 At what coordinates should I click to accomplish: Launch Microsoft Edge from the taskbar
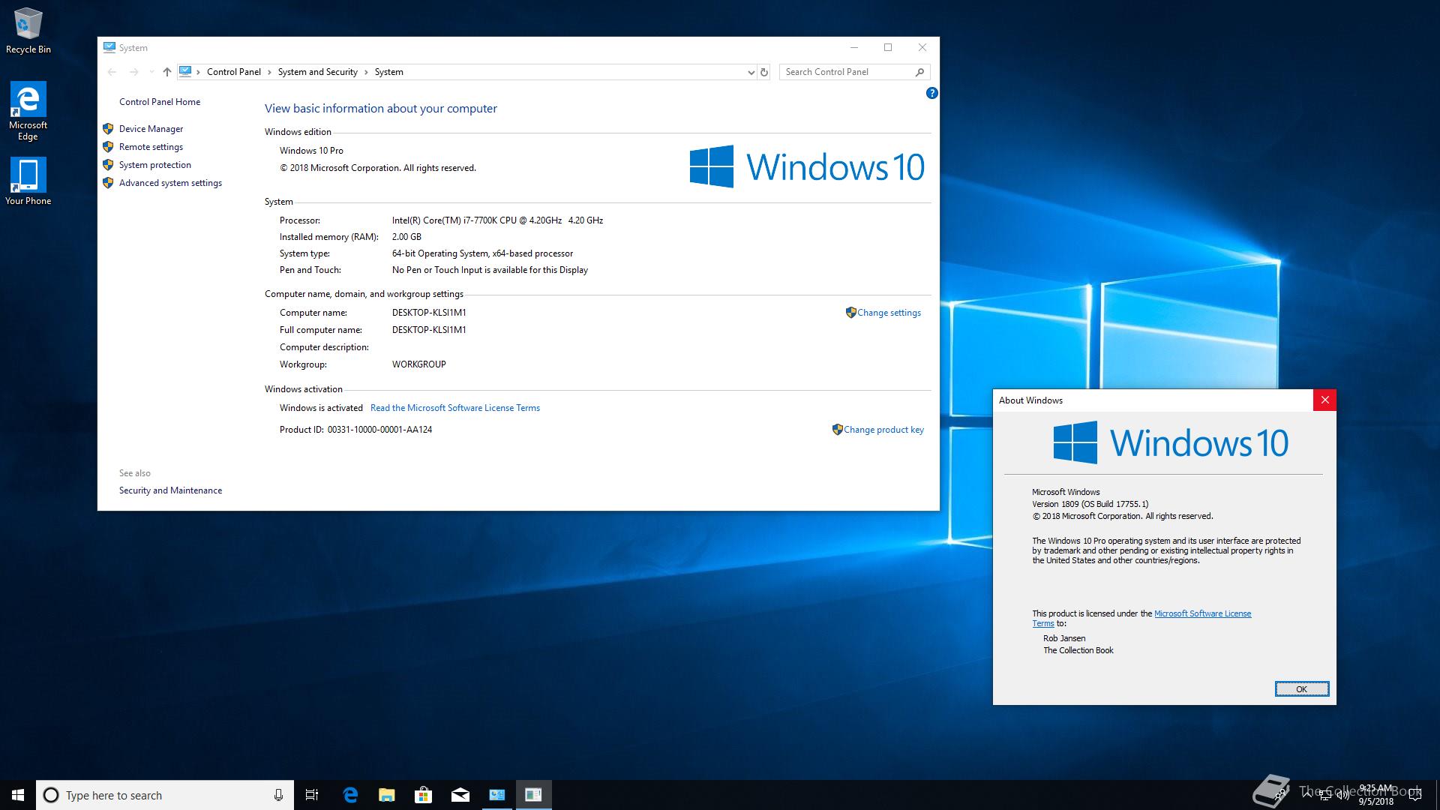click(350, 795)
